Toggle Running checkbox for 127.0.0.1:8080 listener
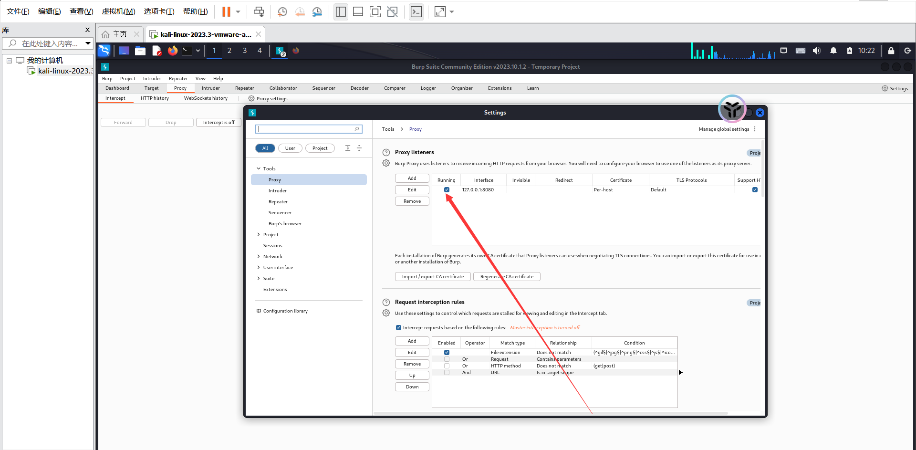Screen dimensions: 916x450 [x=447, y=190]
